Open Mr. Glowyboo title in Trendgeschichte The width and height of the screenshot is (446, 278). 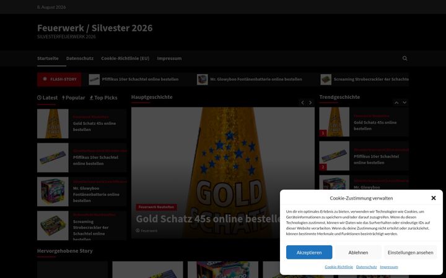367,187
